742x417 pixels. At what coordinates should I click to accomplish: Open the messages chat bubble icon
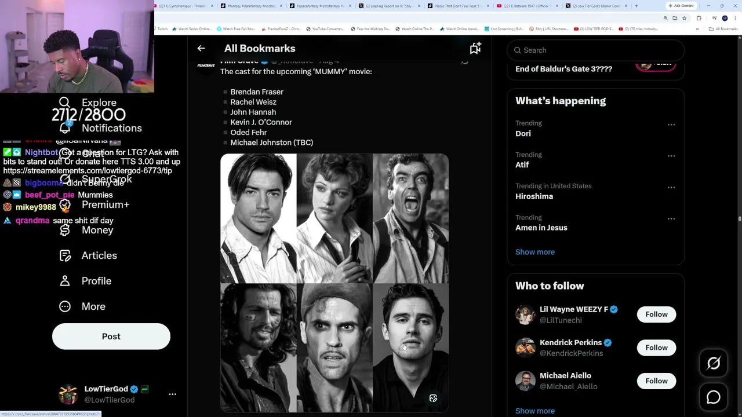point(714,397)
